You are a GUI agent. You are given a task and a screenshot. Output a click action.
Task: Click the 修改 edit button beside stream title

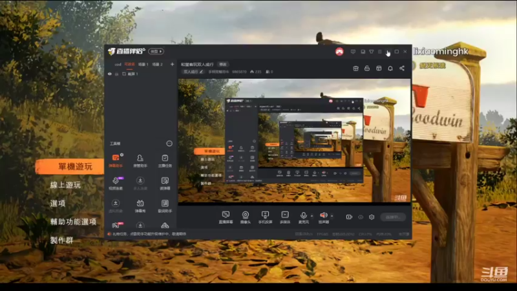[223, 64]
